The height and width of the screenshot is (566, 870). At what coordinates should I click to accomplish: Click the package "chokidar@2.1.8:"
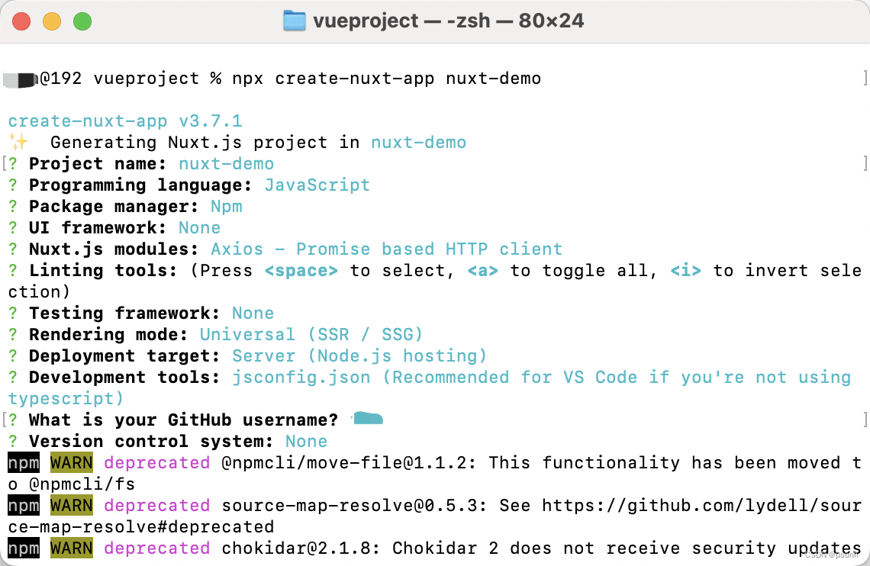coord(301,548)
